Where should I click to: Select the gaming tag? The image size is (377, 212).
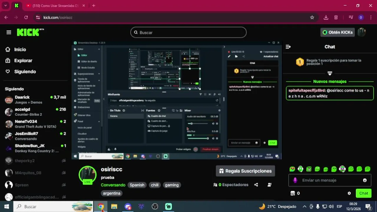(x=172, y=185)
